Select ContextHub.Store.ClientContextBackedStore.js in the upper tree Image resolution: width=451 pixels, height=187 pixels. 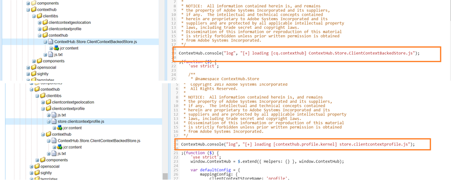(x=95, y=42)
